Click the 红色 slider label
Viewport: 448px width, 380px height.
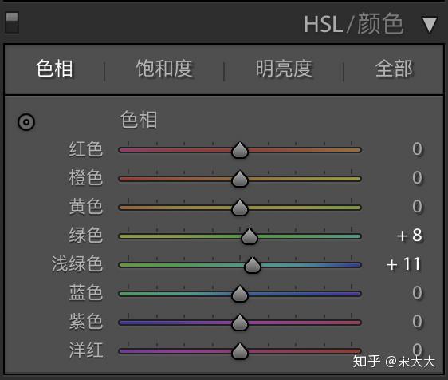(86, 149)
